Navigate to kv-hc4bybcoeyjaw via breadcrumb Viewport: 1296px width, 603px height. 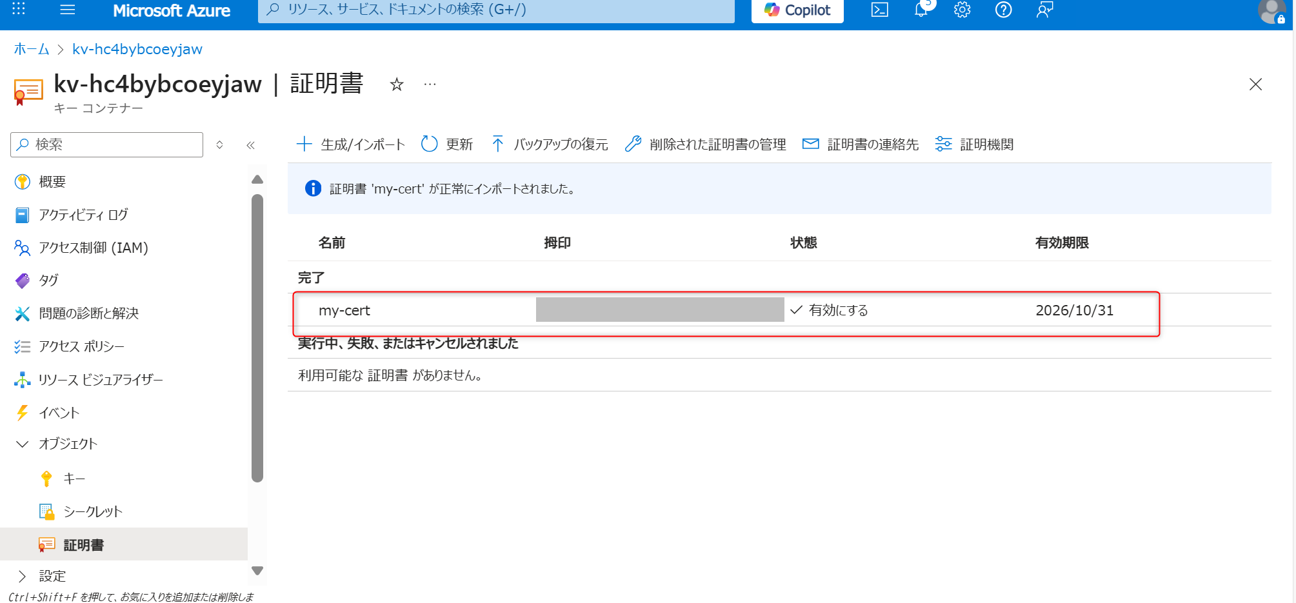pyautogui.click(x=137, y=48)
